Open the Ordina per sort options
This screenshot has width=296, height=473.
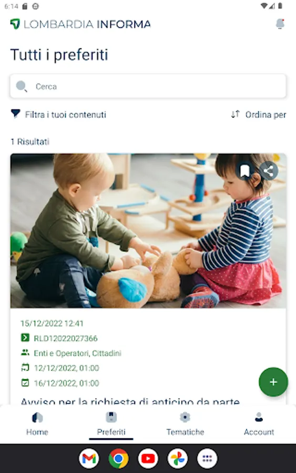coord(259,115)
